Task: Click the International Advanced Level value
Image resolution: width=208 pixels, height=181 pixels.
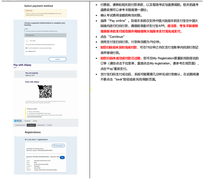Action: click(x=42, y=160)
